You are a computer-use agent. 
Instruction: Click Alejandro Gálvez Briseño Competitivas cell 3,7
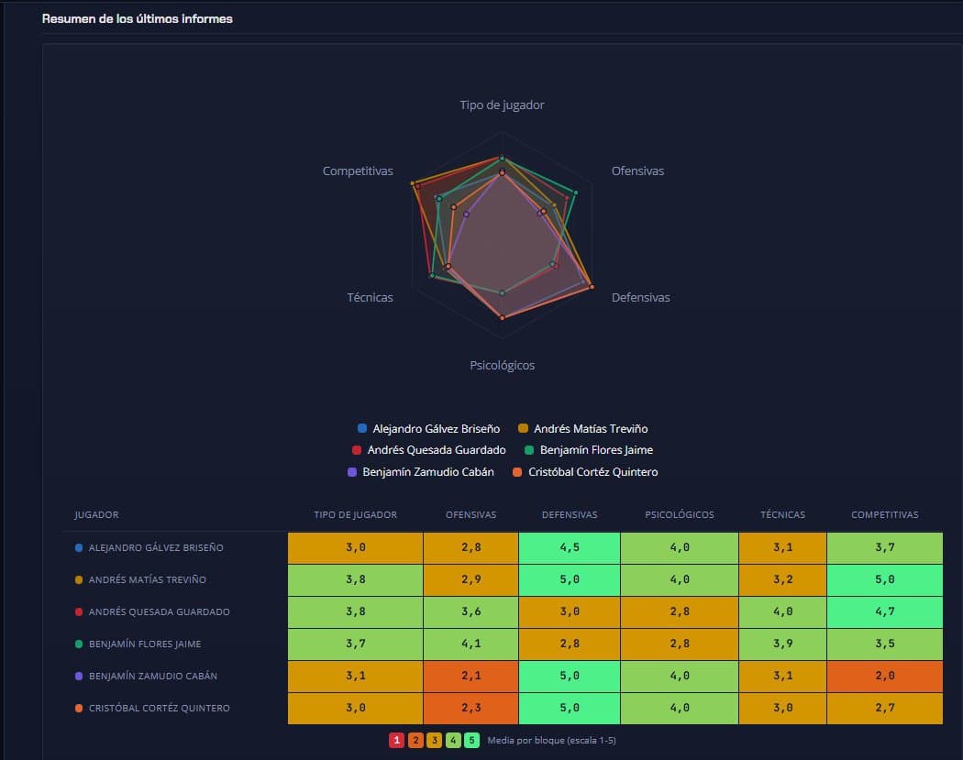coord(884,547)
